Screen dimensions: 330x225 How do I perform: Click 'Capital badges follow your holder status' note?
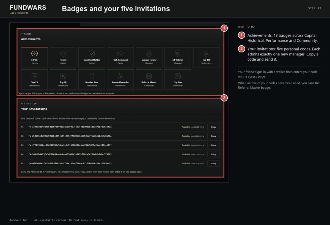click(66, 93)
